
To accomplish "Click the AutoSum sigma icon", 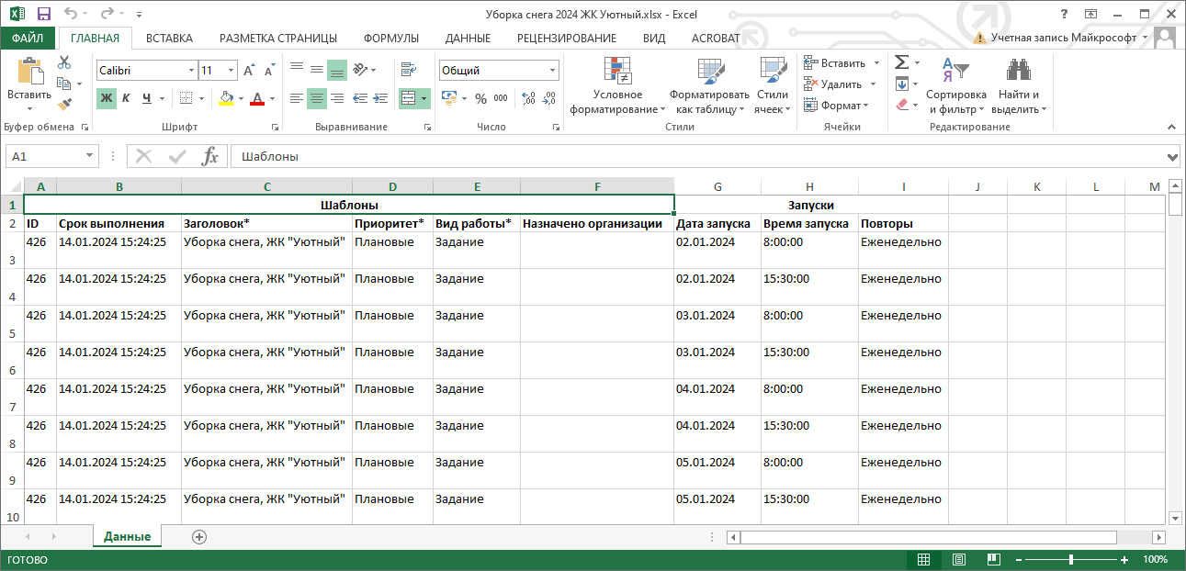I will (x=901, y=62).
